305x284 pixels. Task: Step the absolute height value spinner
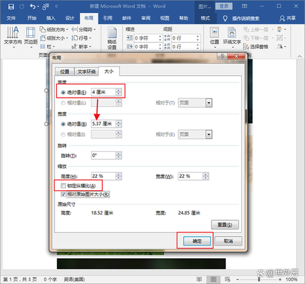[x=118, y=92]
